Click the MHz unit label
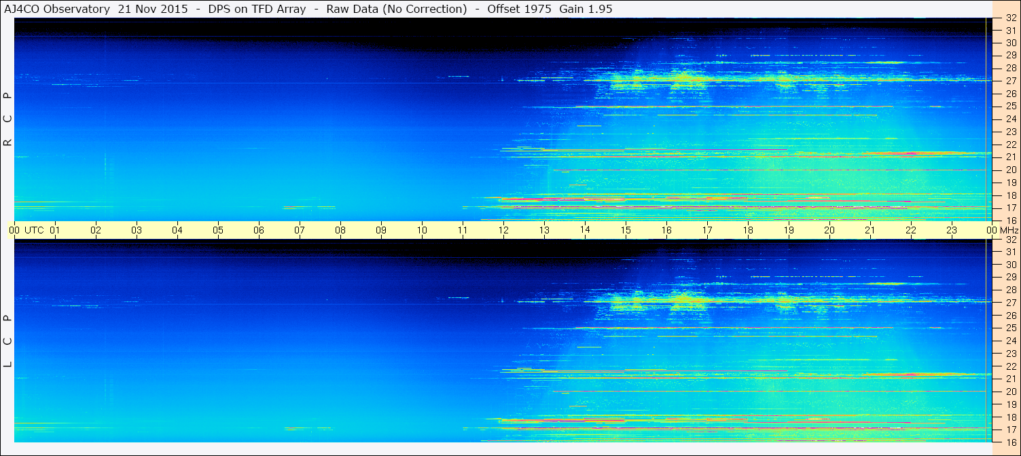This screenshot has width=1021, height=456. (x=1010, y=230)
